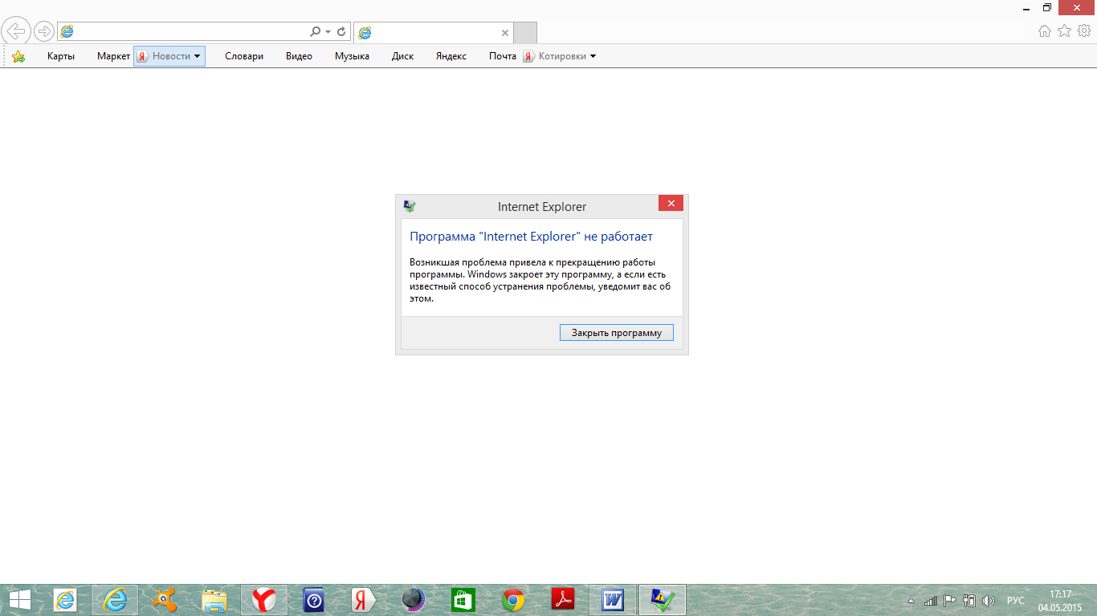
Task: Open the blue question-mark help app in taskbar
Action: tap(314, 600)
